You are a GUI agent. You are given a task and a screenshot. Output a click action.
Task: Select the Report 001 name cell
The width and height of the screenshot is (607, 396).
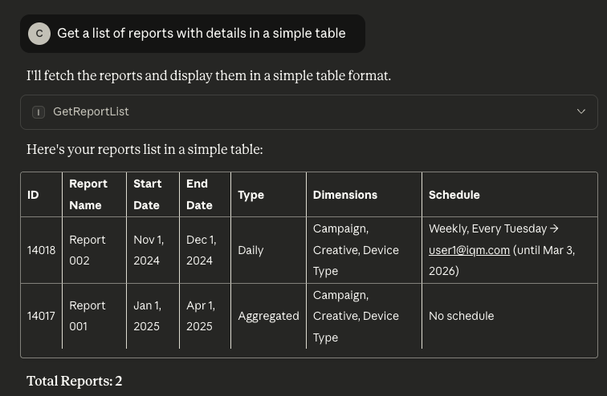coord(94,316)
